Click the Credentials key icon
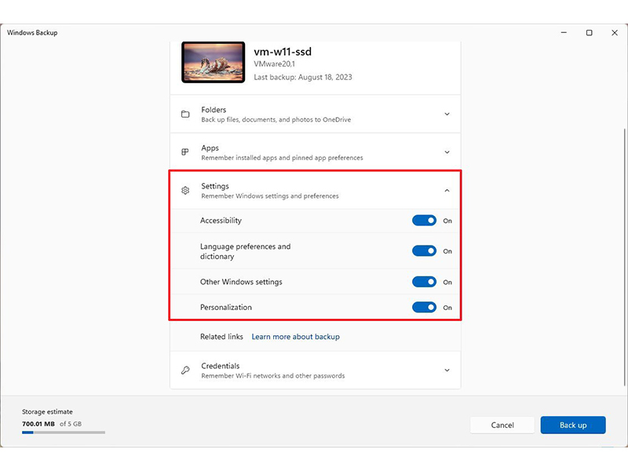 pos(185,370)
